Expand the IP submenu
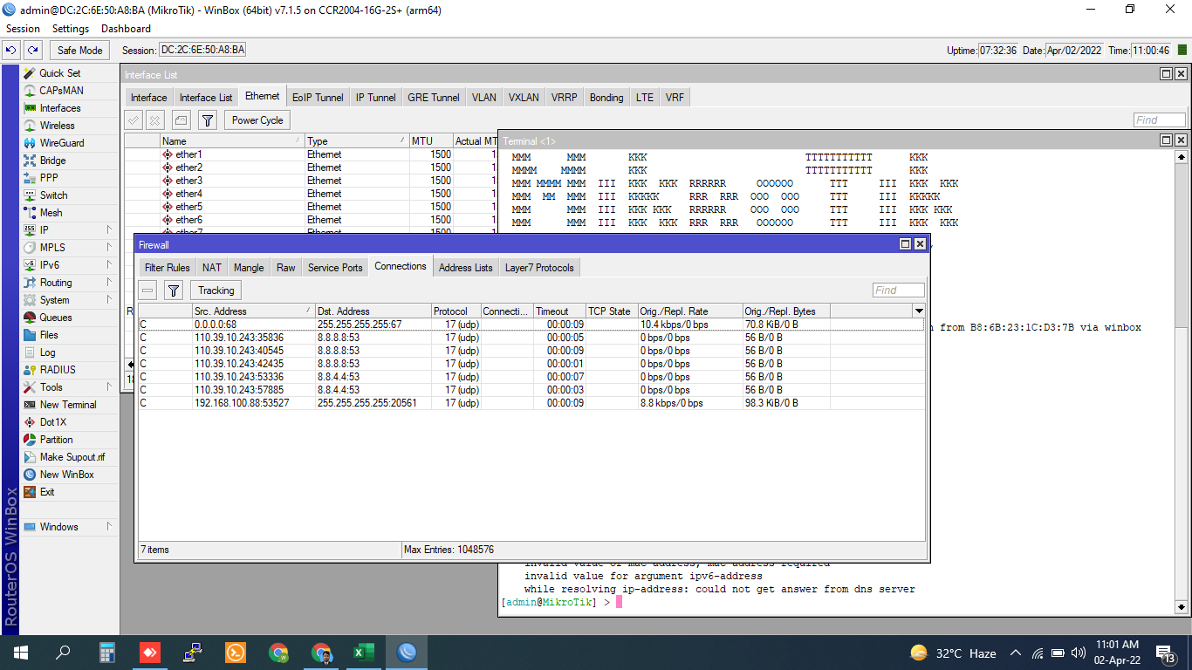This screenshot has width=1192, height=670. pos(44,230)
